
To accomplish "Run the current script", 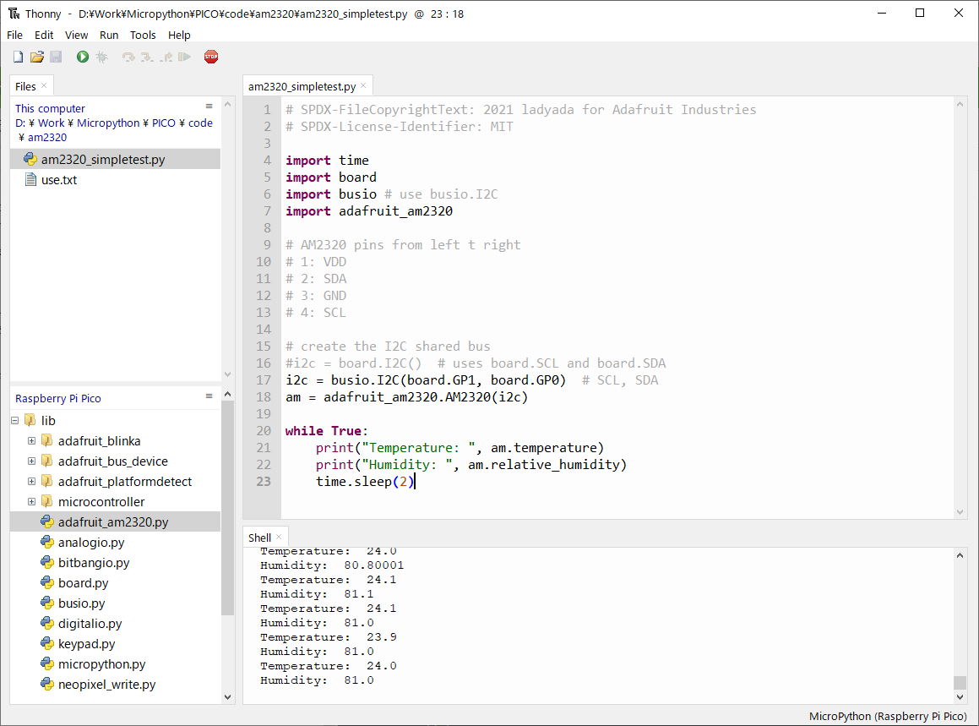I will (82, 56).
